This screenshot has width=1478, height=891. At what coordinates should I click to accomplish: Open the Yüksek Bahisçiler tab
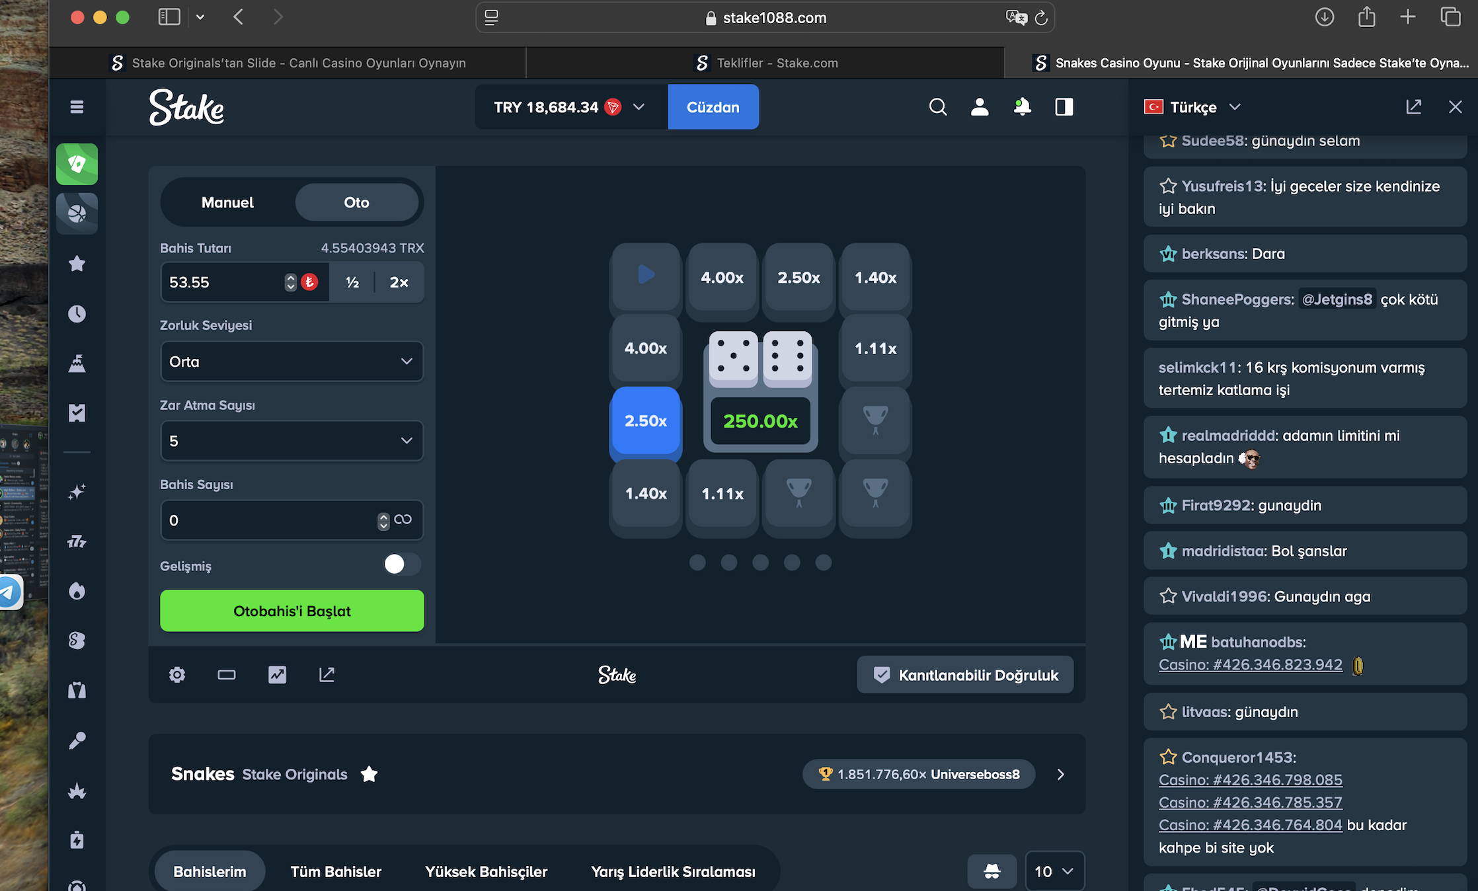coord(486,871)
